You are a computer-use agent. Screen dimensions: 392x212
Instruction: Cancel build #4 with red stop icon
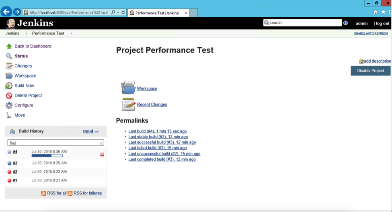[102, 155]
